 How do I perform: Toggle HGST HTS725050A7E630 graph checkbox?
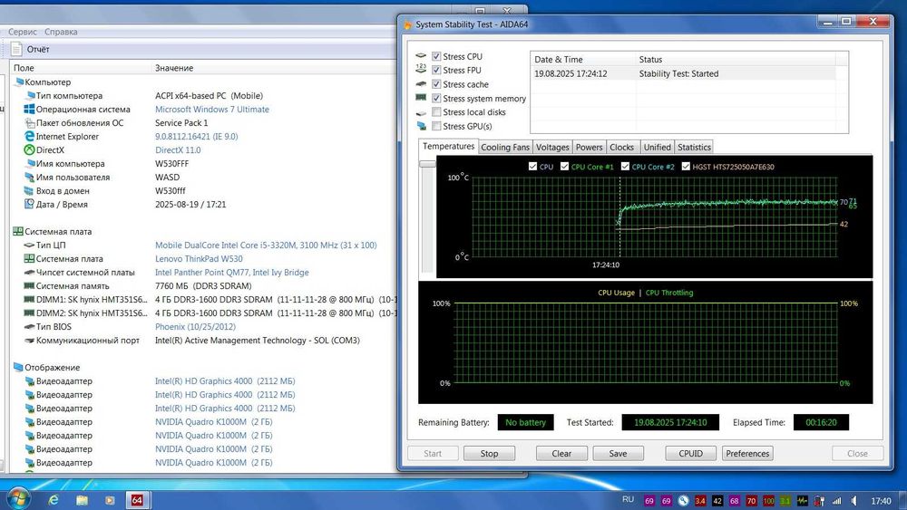point(686,167)
